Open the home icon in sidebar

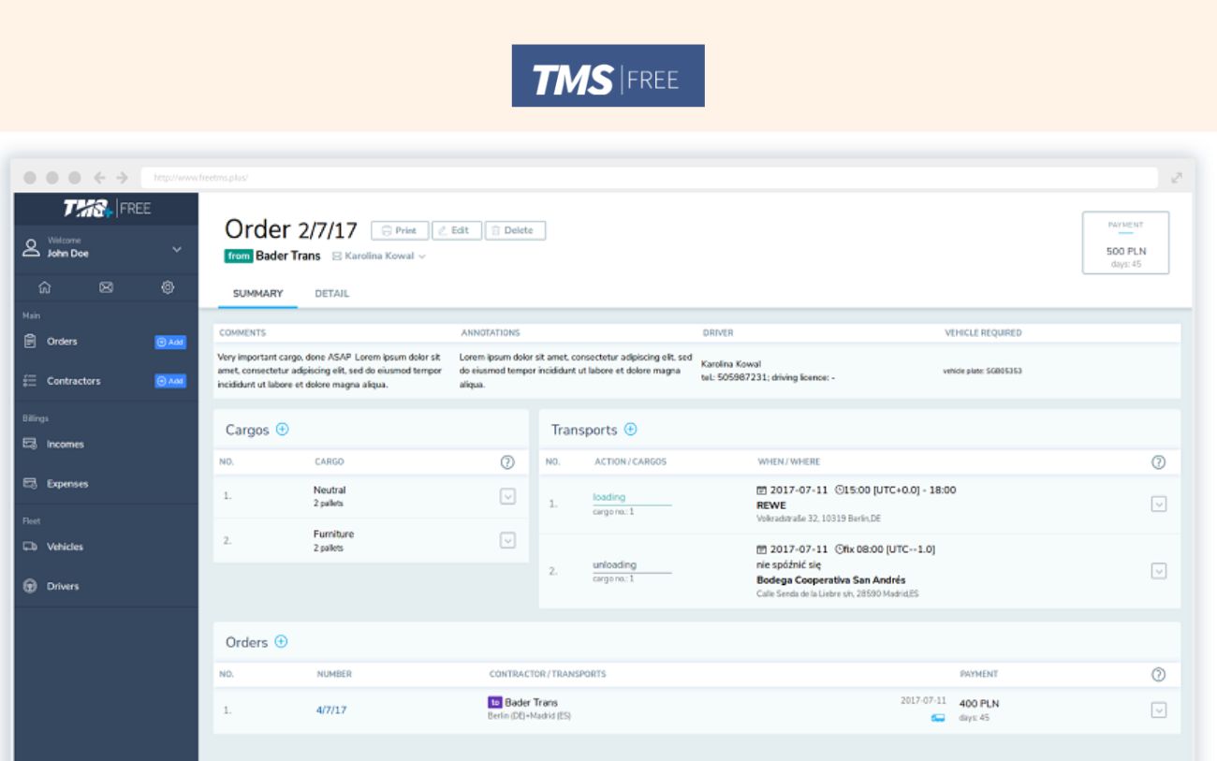[45, 287]
